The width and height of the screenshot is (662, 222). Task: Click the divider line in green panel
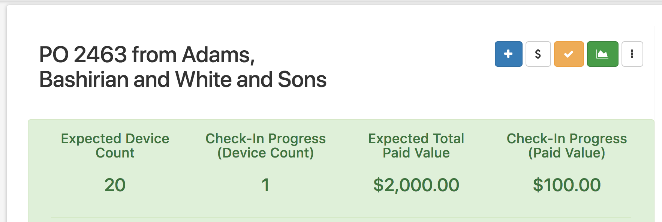[x=340, y=217]
